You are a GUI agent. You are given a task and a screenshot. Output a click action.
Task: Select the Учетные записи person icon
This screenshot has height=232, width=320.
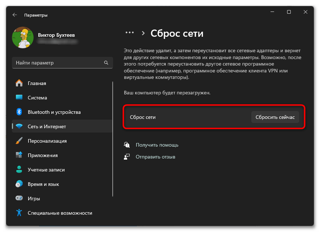point(19,170)
